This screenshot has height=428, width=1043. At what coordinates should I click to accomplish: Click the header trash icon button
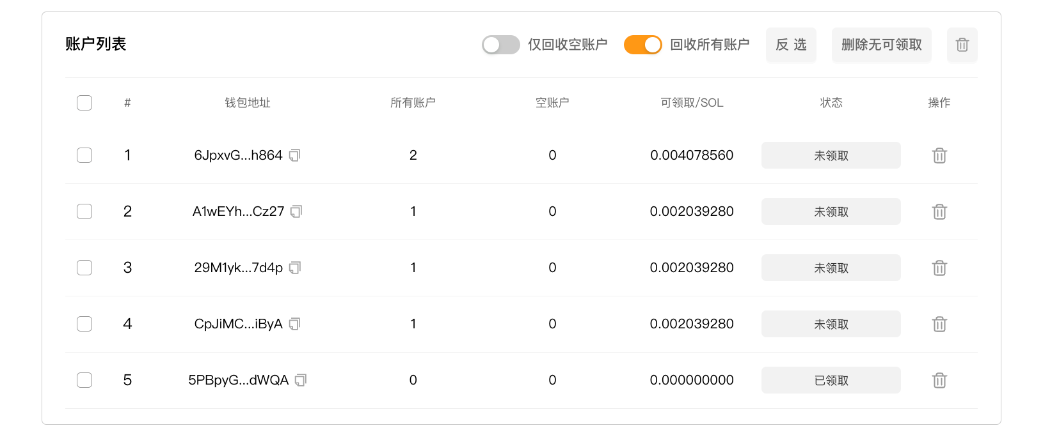point(962,45)
